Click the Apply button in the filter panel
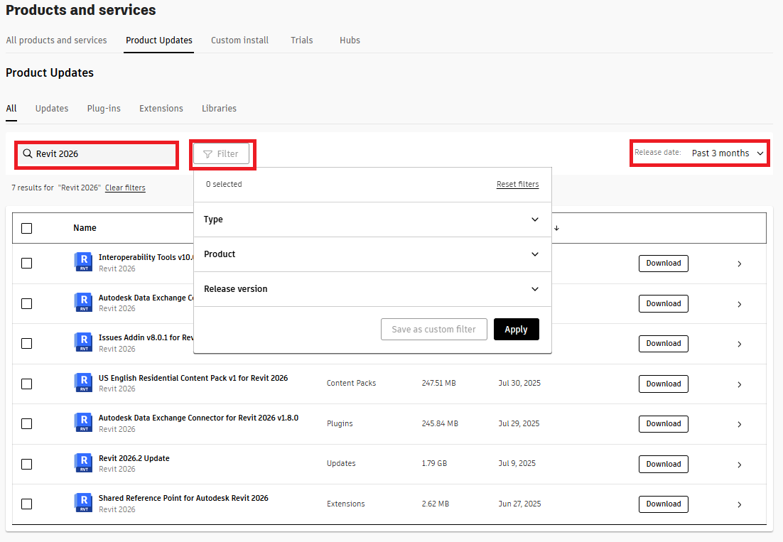 pyautogui.click(x=516, y=329)
